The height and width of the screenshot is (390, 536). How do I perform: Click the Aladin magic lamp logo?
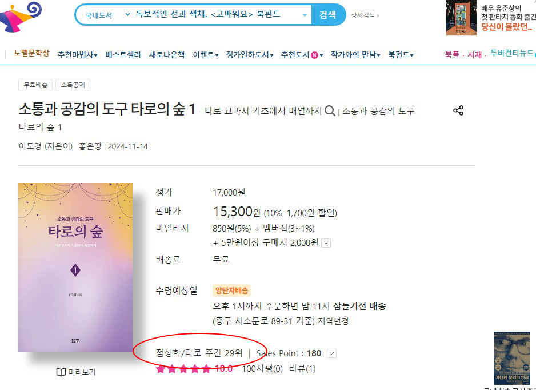[x=20, y=17]
